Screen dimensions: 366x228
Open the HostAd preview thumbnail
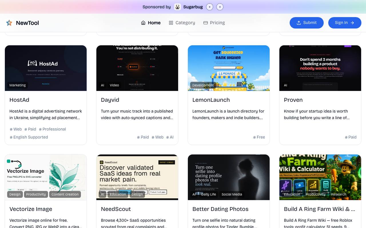click(x=46, y=68)
